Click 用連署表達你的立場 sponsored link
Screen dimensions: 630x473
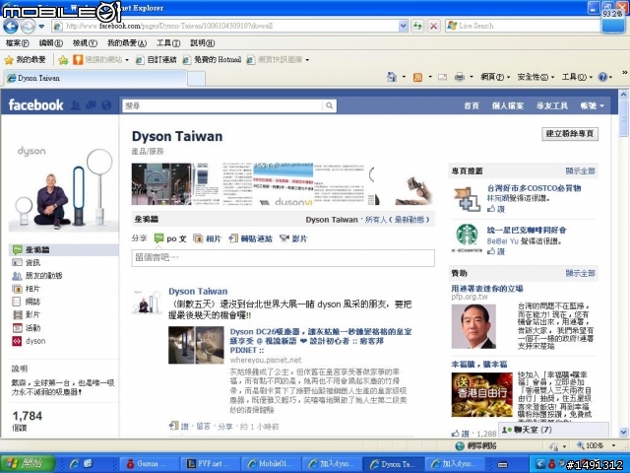[x=487, y=289]
